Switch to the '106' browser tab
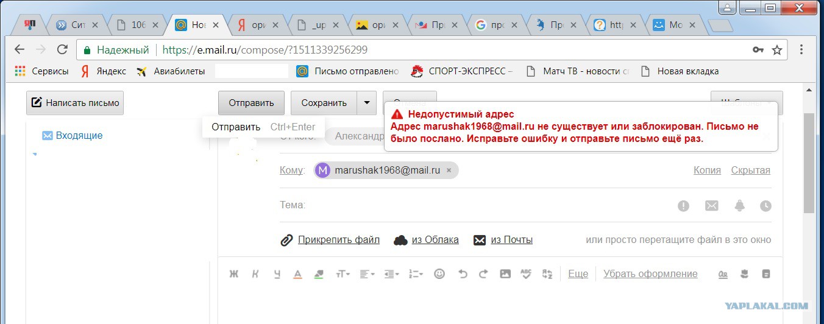This screenshot has height=324, width=824. coord(138,25)
